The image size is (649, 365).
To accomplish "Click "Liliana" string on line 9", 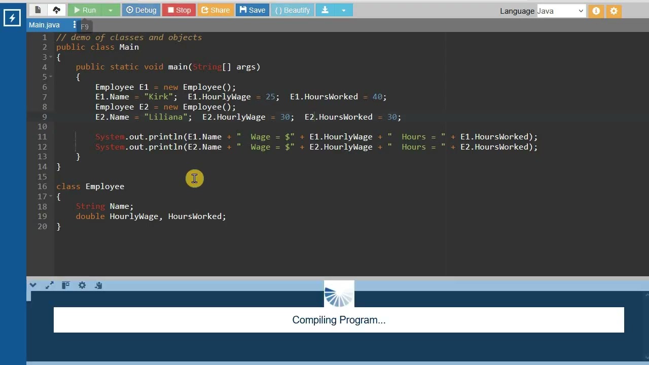I will point(166,117).
